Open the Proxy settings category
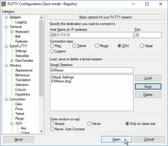 tap(19, 109)
